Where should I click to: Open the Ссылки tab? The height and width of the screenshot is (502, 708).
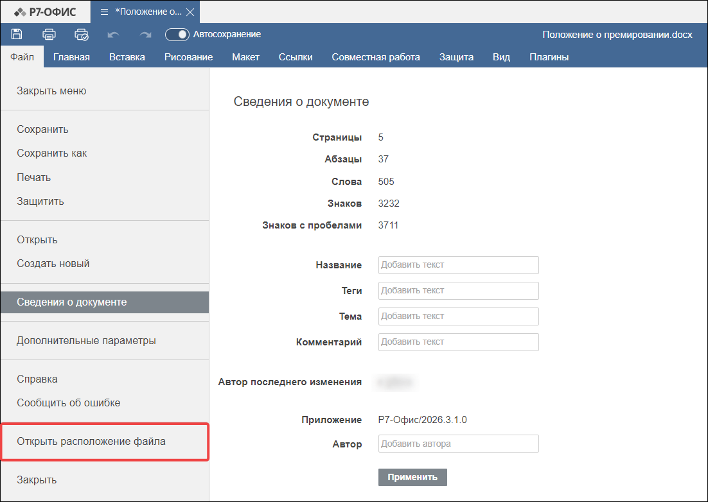pos(296,57)
